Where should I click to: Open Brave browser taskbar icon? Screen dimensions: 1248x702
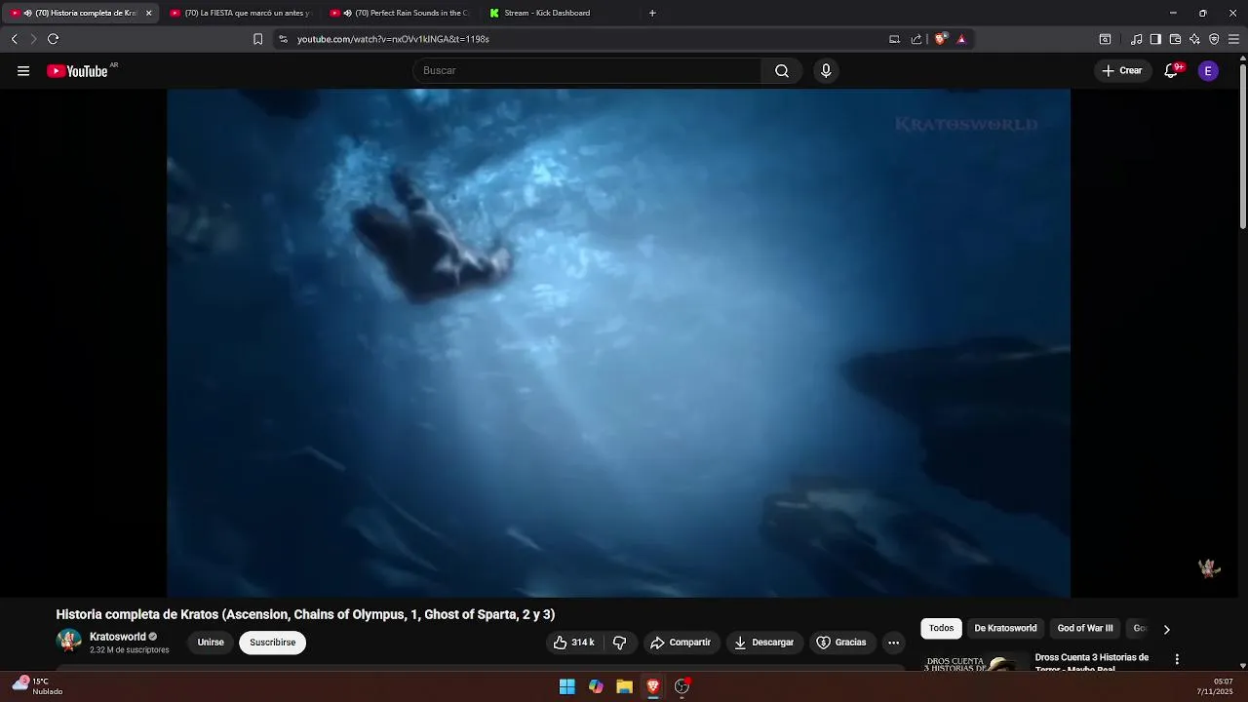point(653,686)
